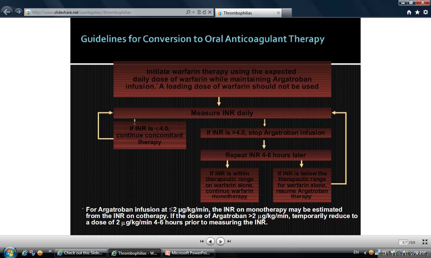431x258 pixels.
Task: Click the Stop loading X icon
Action: 209,12
